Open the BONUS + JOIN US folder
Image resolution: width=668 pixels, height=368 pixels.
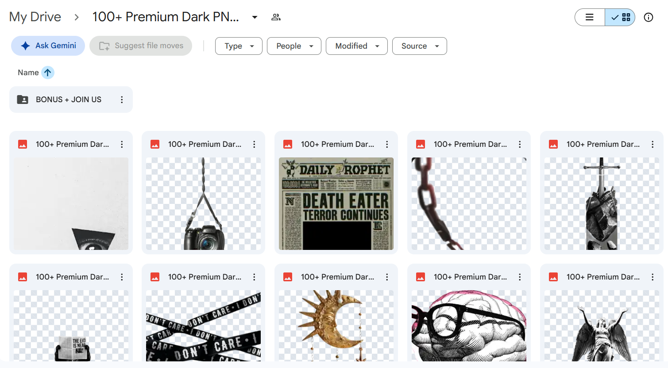[71, 100]
